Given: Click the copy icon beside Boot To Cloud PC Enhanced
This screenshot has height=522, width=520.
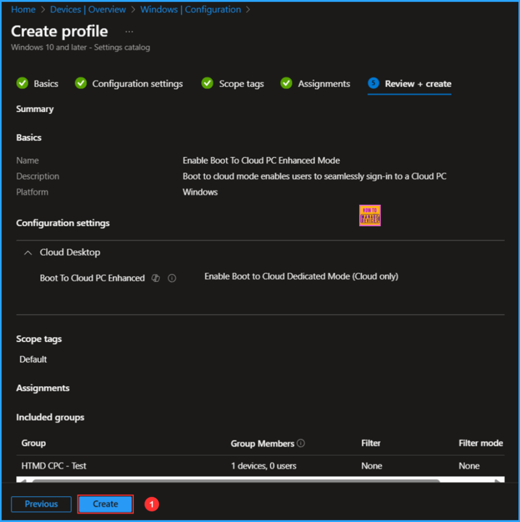Looking at the screenshot, I should 156,278.
